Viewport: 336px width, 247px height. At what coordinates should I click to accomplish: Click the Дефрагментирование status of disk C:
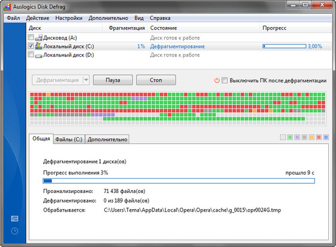click(178, 46)
